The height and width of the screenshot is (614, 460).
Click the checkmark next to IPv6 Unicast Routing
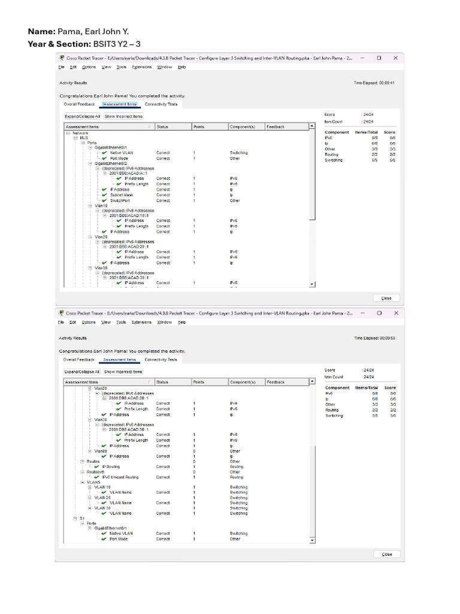click(x=96, y=477)
